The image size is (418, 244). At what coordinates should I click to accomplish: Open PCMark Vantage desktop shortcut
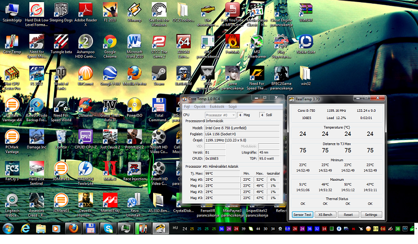(x=12, y=142)
